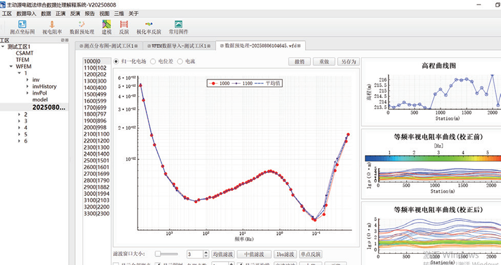Screen dimensions: 501x265
Task: Choose the 电位差 radio option
Action: point(154,61)
